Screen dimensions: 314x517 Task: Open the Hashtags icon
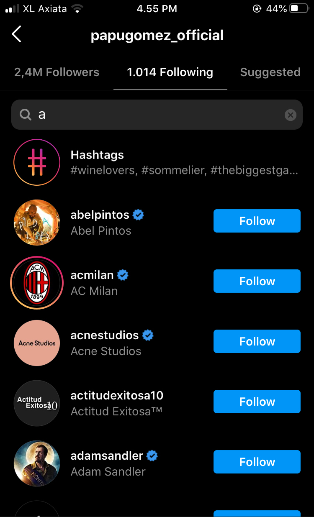point(37,162)
